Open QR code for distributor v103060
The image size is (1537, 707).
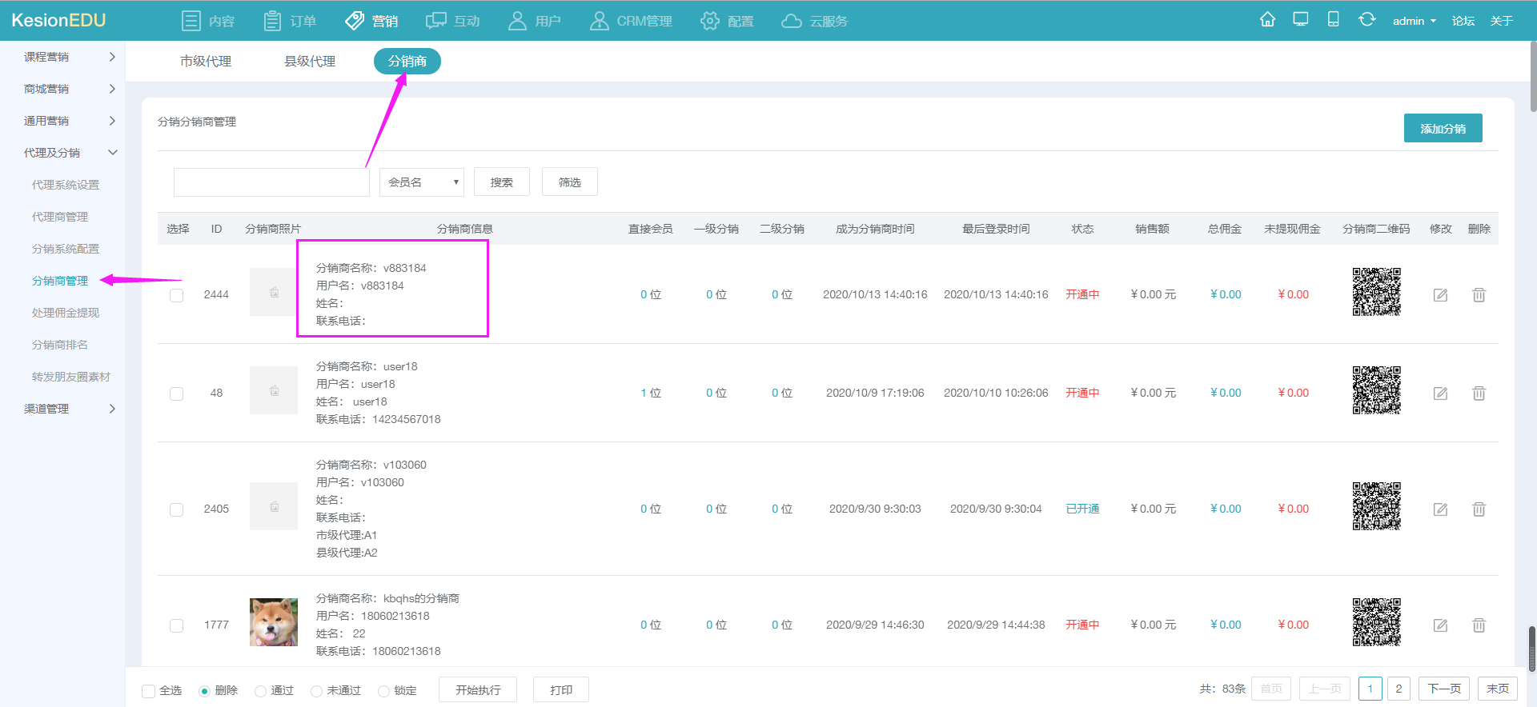tap(1377, 506)
